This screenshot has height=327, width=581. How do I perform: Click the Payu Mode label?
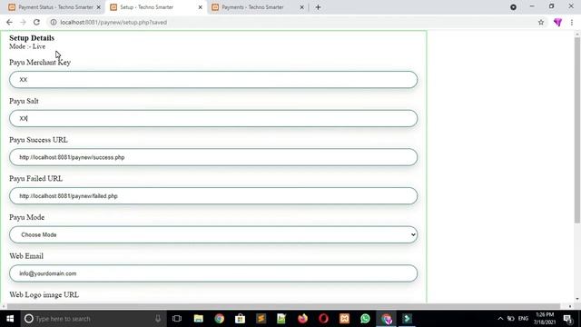tap(26, 217)
